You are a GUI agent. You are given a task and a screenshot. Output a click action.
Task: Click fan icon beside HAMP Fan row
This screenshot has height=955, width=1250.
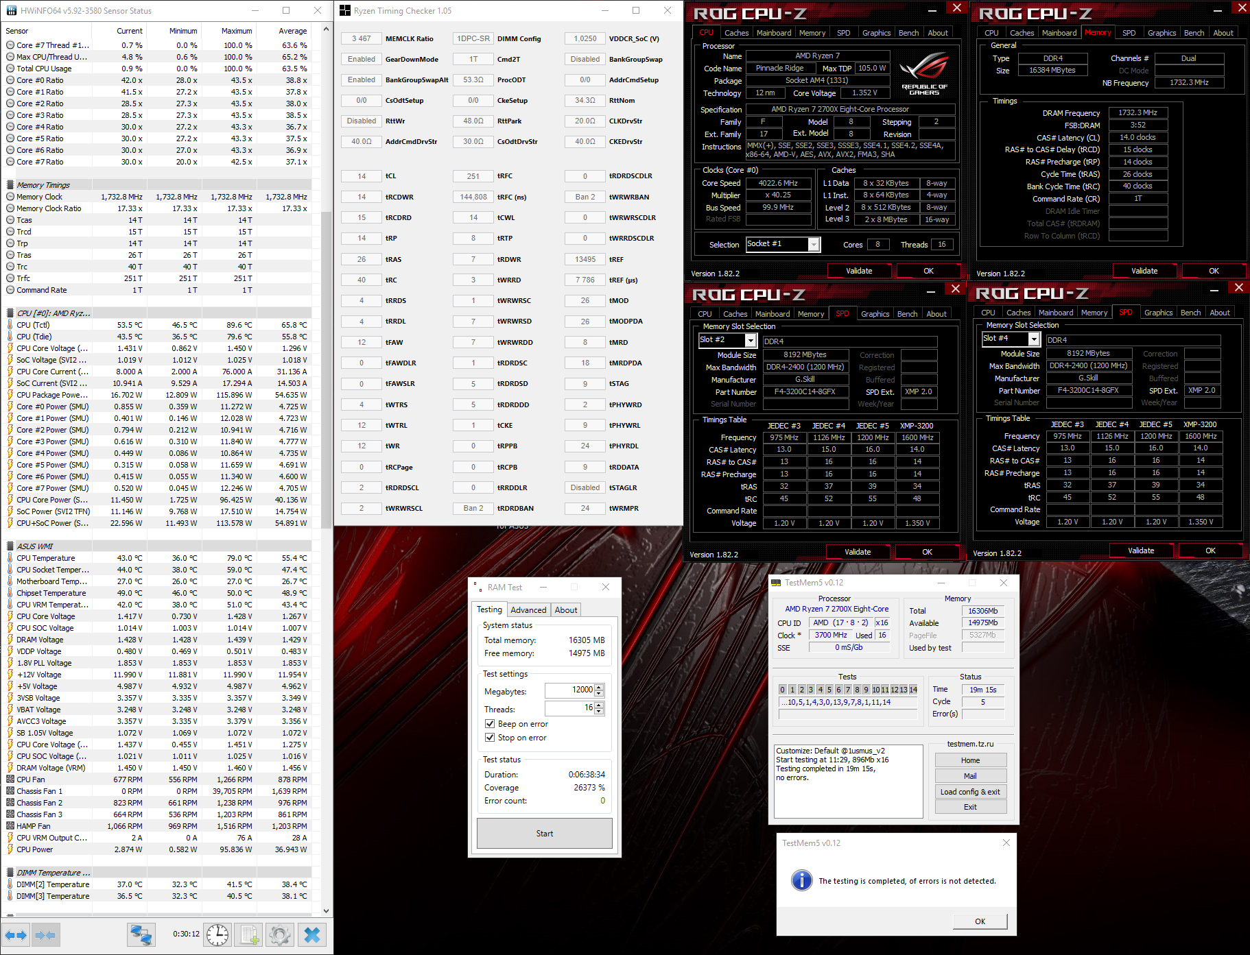pos(10,826)
